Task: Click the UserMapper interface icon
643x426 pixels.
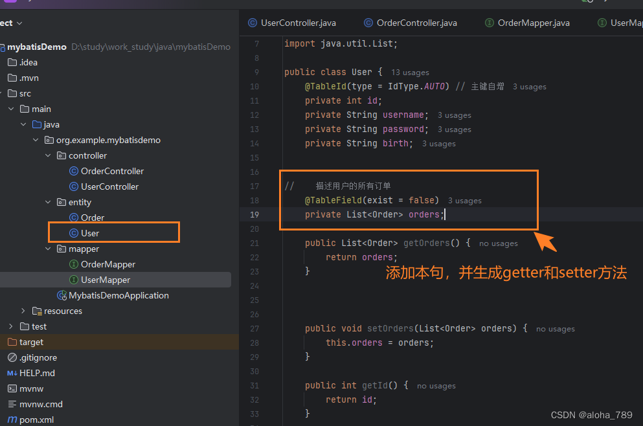Action: [x=74, y=280]
